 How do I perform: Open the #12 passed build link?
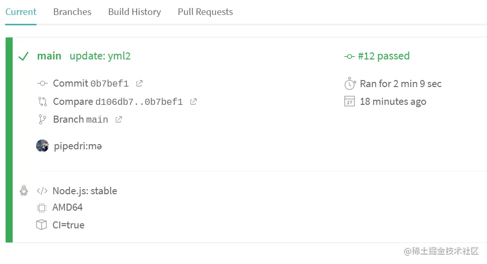click(x=383, y=56)
